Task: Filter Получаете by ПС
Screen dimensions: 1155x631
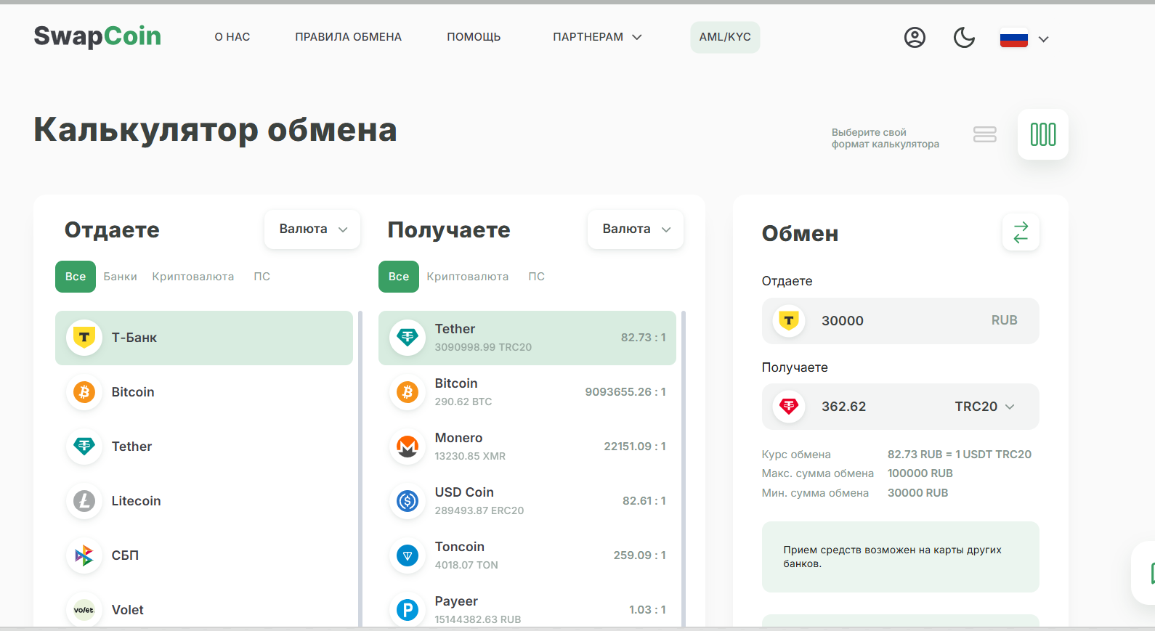Action: point(536,277)
